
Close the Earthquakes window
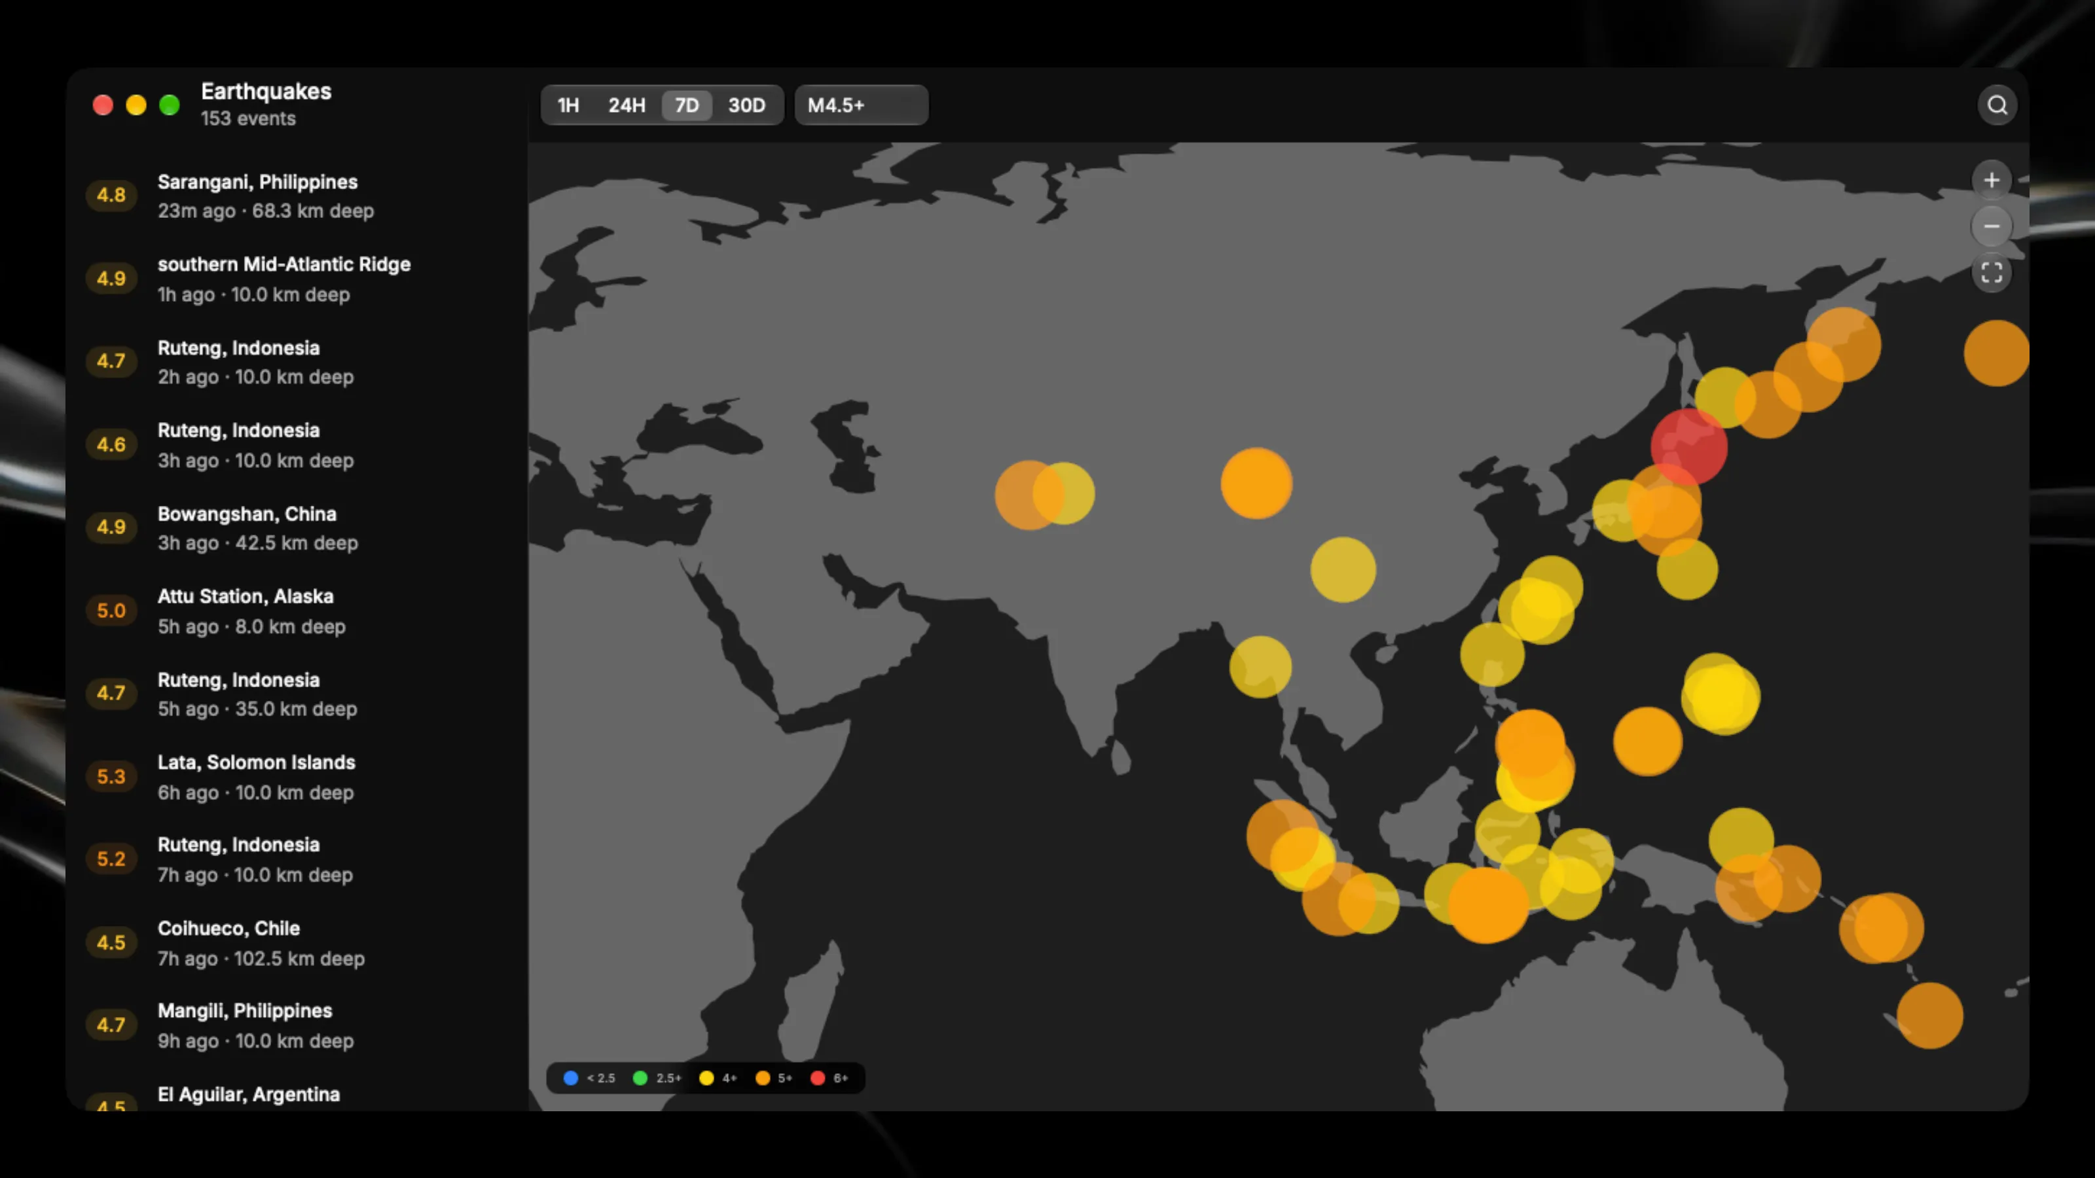[x=103, y=105]
